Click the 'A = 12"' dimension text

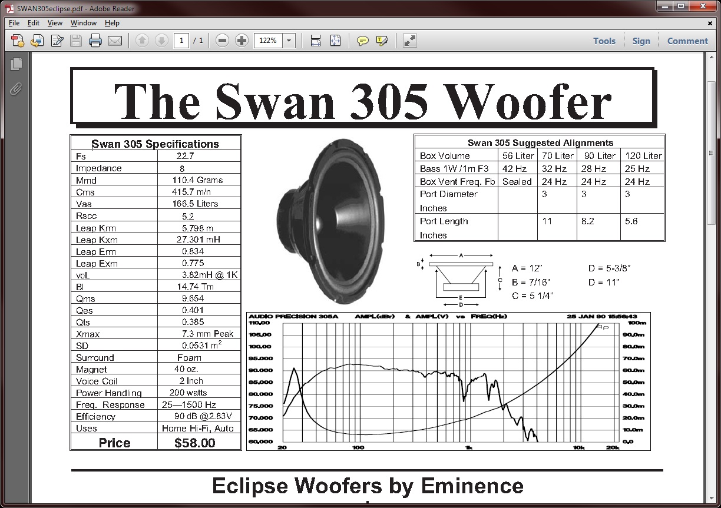pyautogui.click(x=527, y=268)
